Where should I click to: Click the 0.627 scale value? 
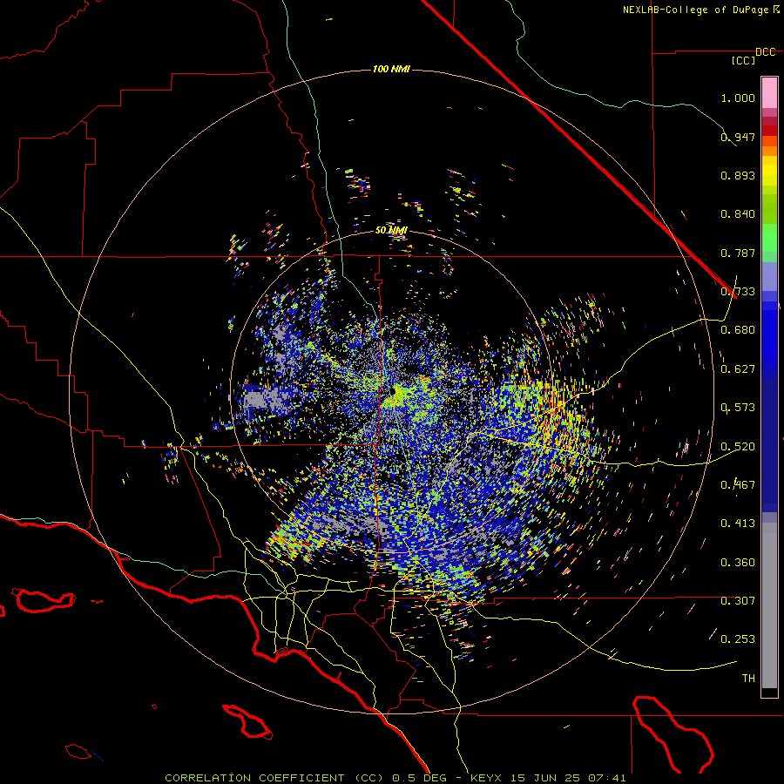[x=738, y=369]
